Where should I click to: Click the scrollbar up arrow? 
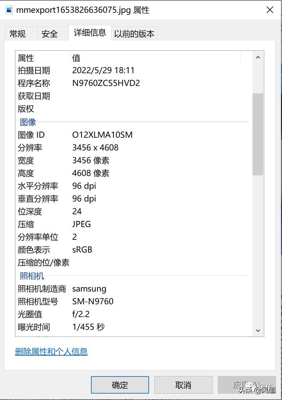258,57
